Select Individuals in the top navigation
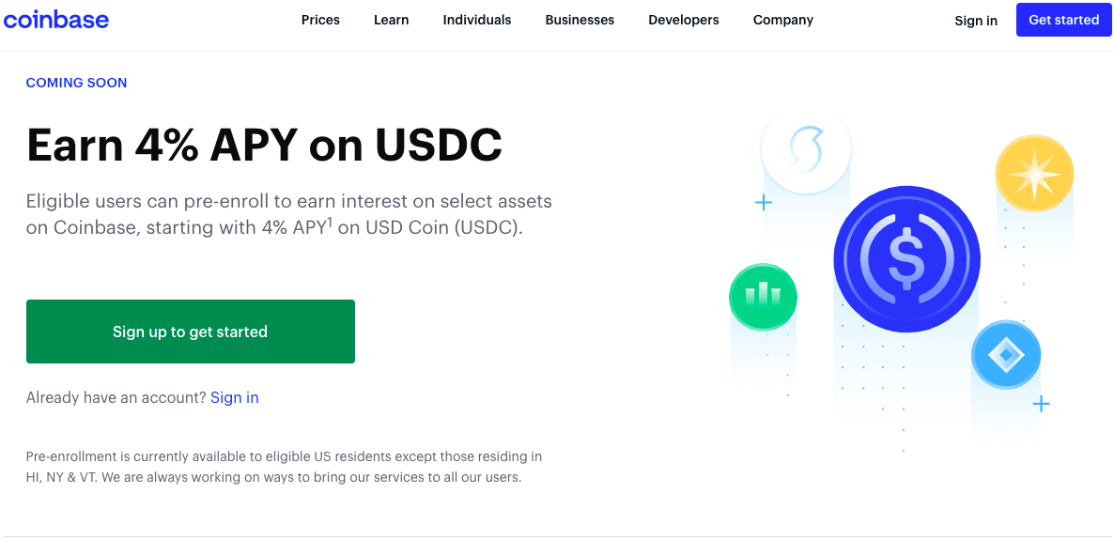 [x=477, y=20]
